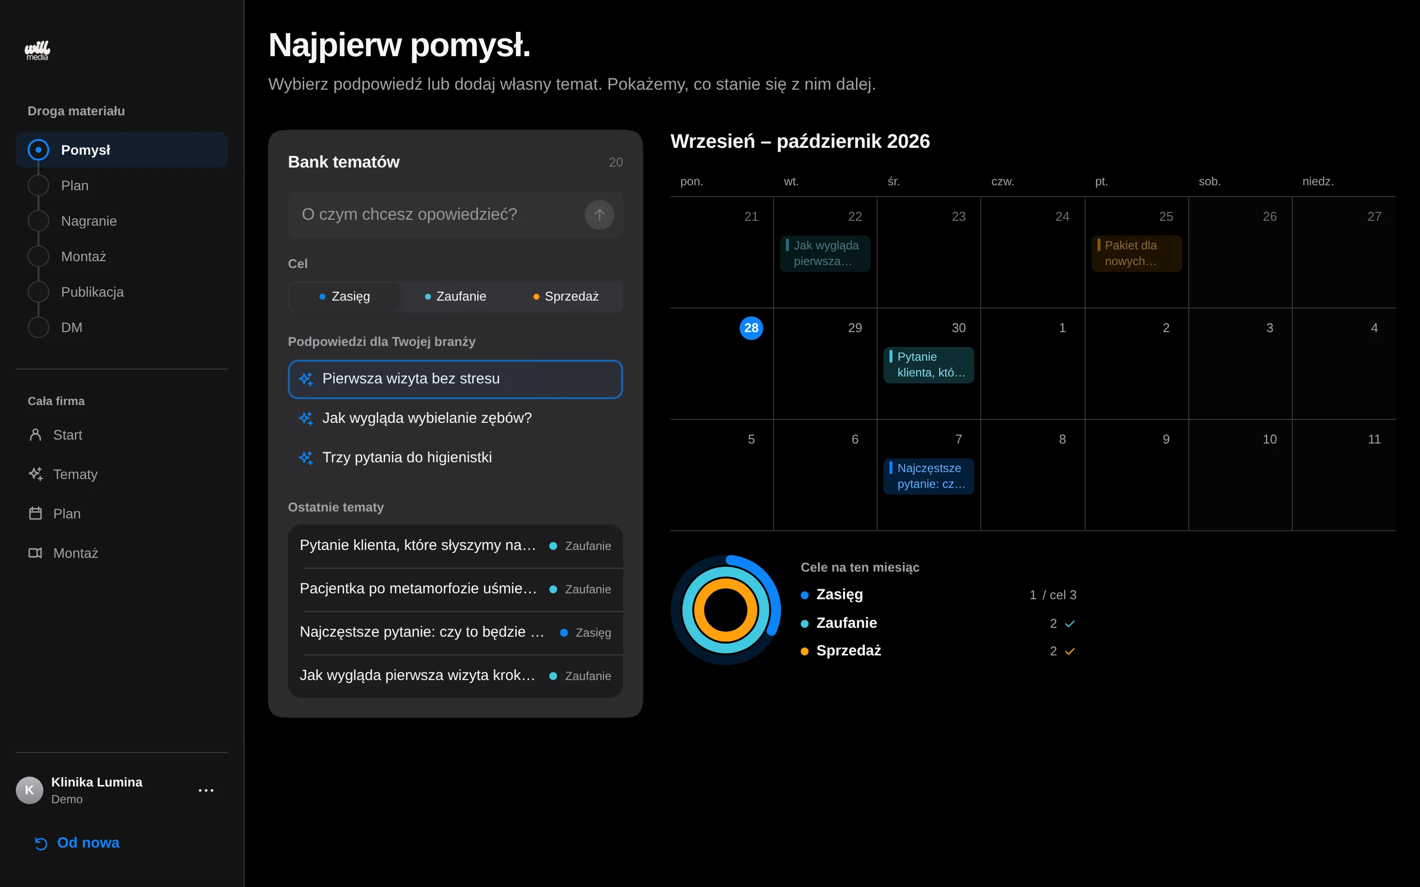1420x887 pixels.
Task: Click the Zaufanie row in monthly goals
Action: [x=938, y=623]
